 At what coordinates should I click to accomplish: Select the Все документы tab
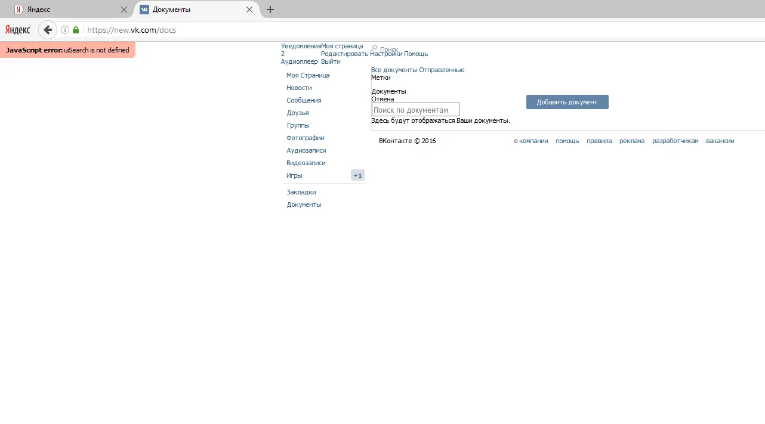coord(394,70)
